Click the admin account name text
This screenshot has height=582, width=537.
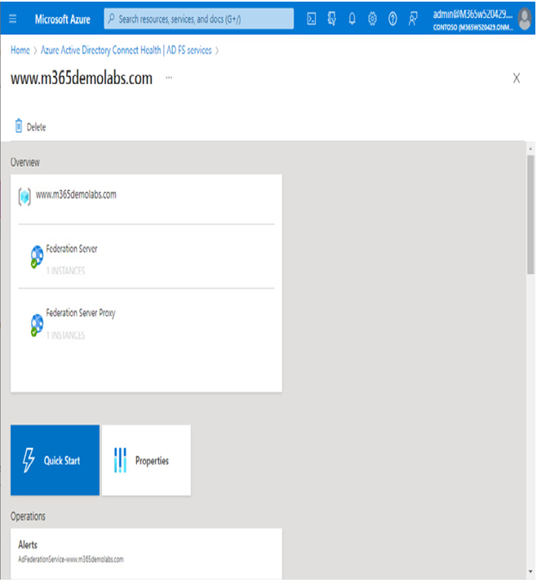(473, 14)
